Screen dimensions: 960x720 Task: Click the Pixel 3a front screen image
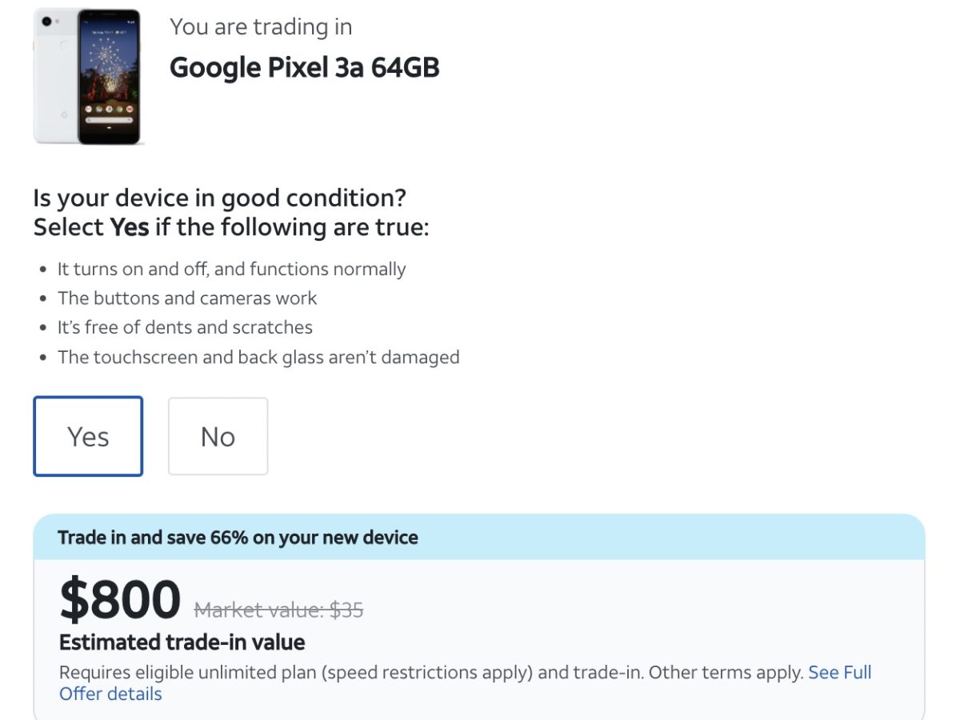point(109,76)
